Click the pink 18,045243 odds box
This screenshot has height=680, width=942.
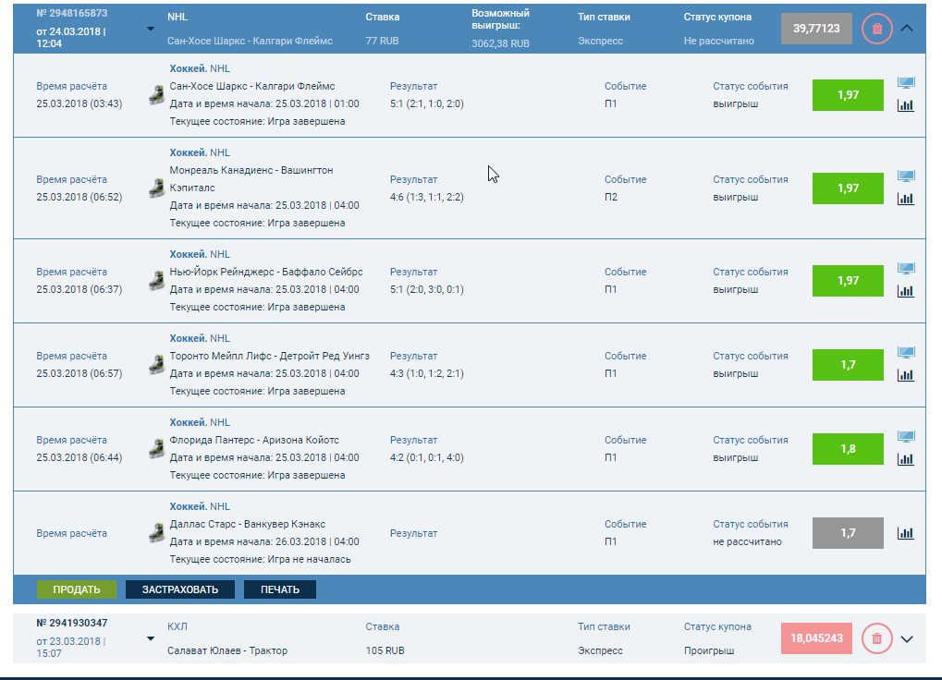tap(816, 637)
